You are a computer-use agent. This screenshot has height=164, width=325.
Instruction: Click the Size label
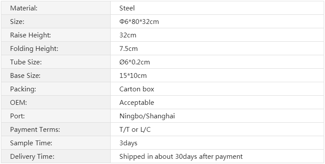click(x=17, y=22)
